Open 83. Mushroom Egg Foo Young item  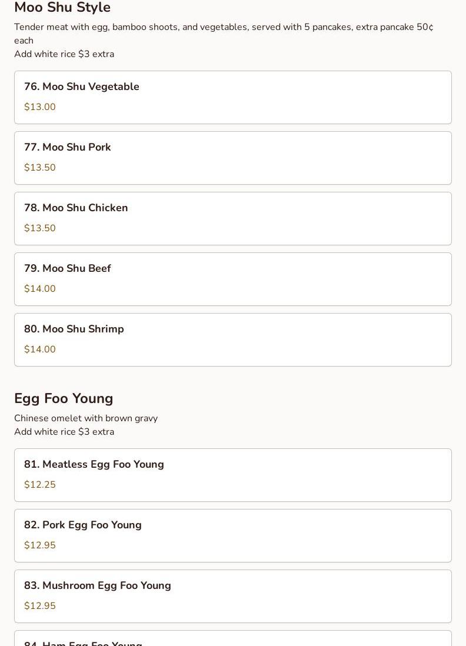point(233,596)
